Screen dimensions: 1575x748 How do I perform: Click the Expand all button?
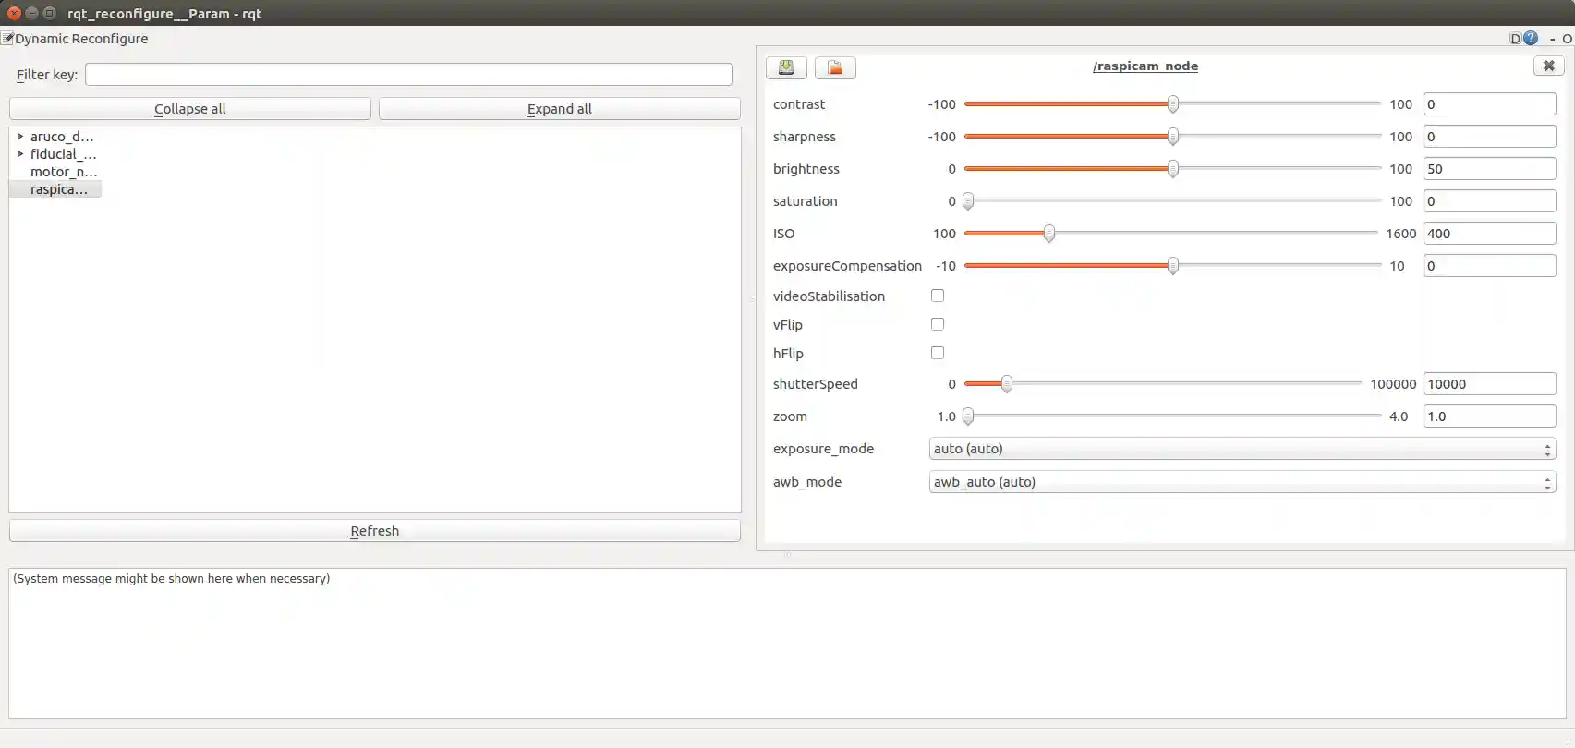560,109
